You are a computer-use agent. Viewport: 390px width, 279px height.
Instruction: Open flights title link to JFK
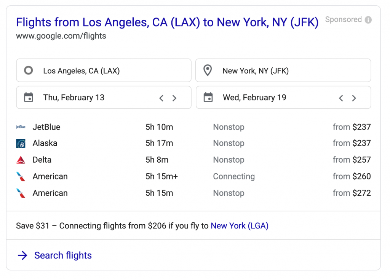[x=167, y=22]
